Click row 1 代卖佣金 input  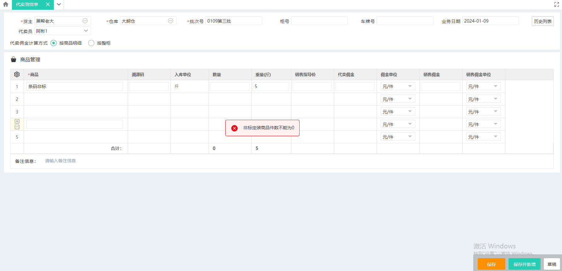[x=355, y=86]
